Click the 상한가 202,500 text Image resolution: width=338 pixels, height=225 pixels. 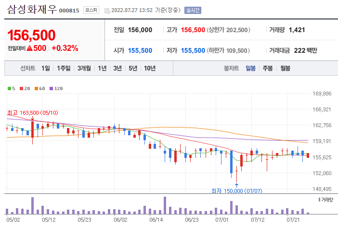point(229,30)
